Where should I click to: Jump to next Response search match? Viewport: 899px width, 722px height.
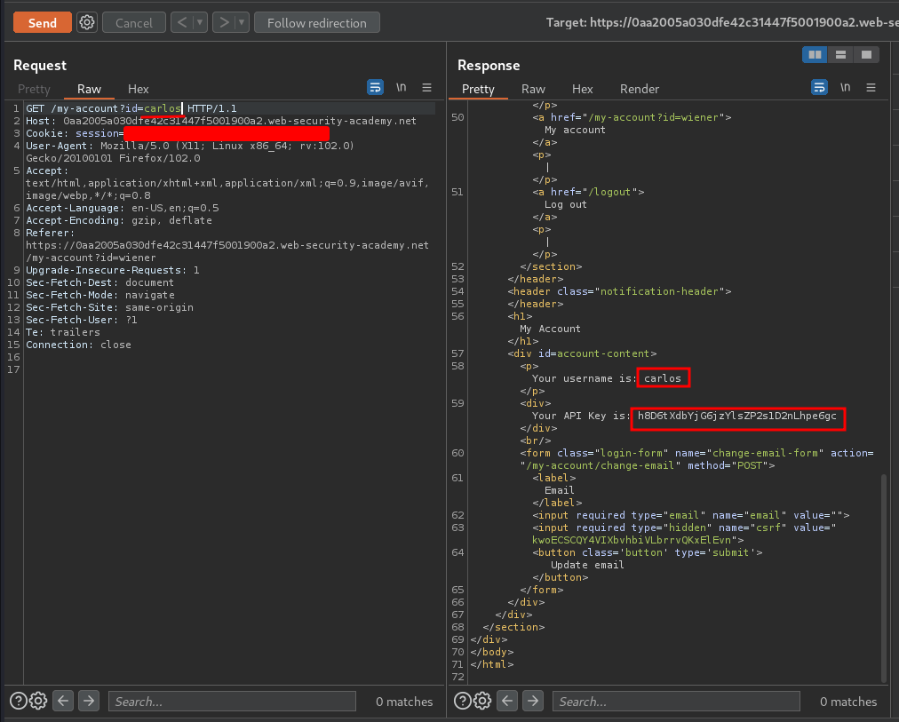533,700
